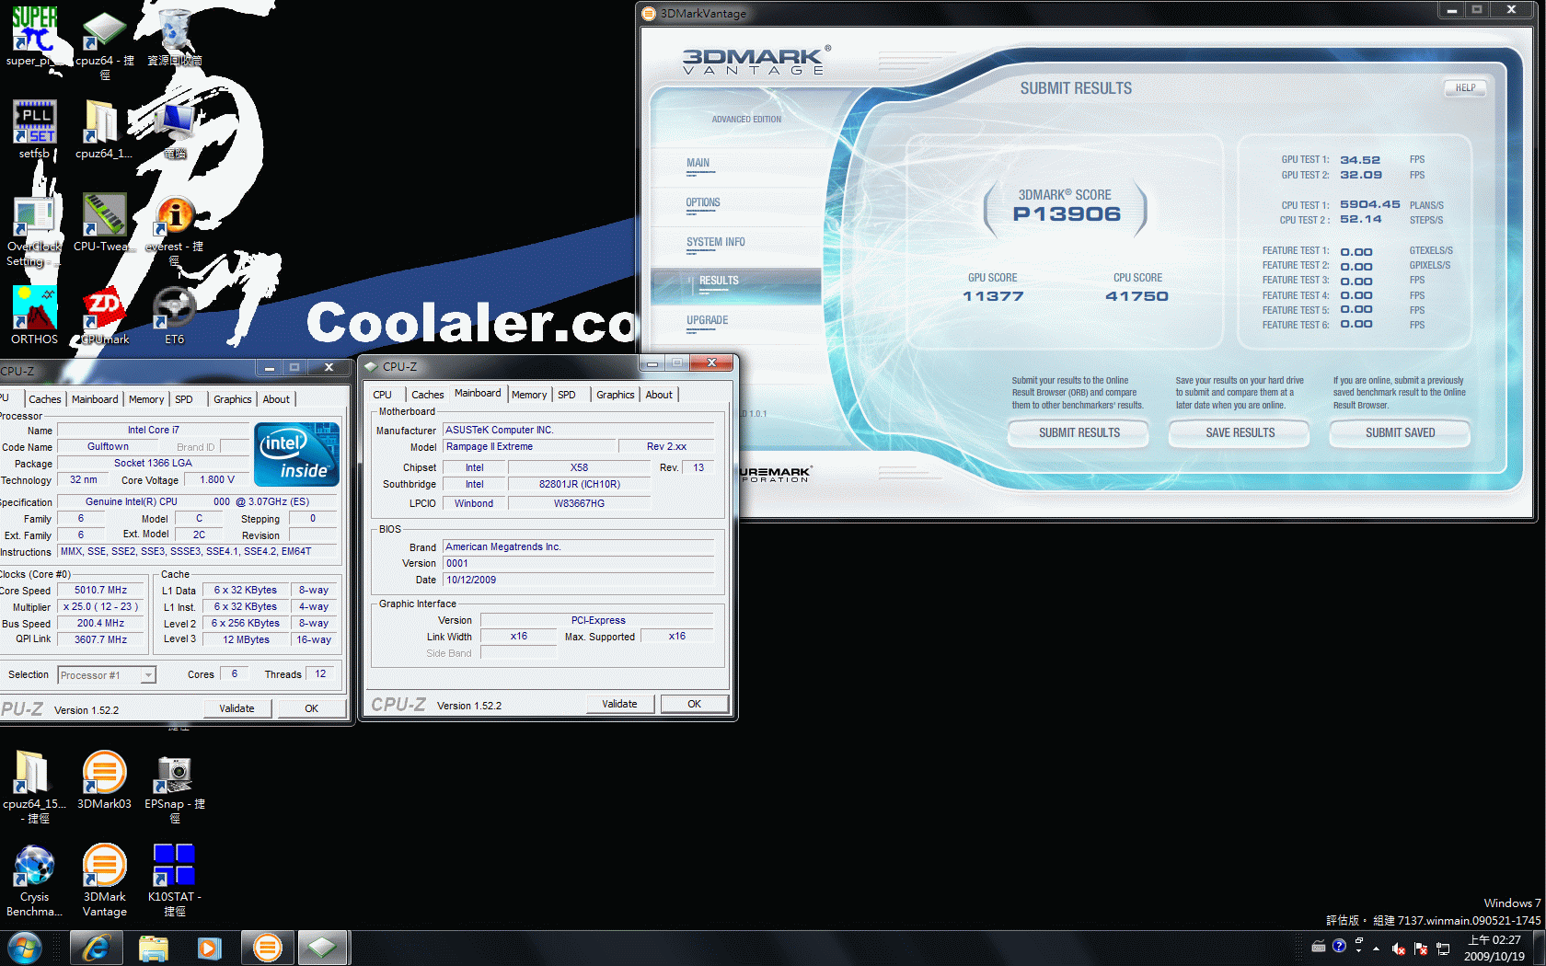Open OPTIONS section in 3DMark sidebar
The image size is (1546, 966).
[703, 203]
